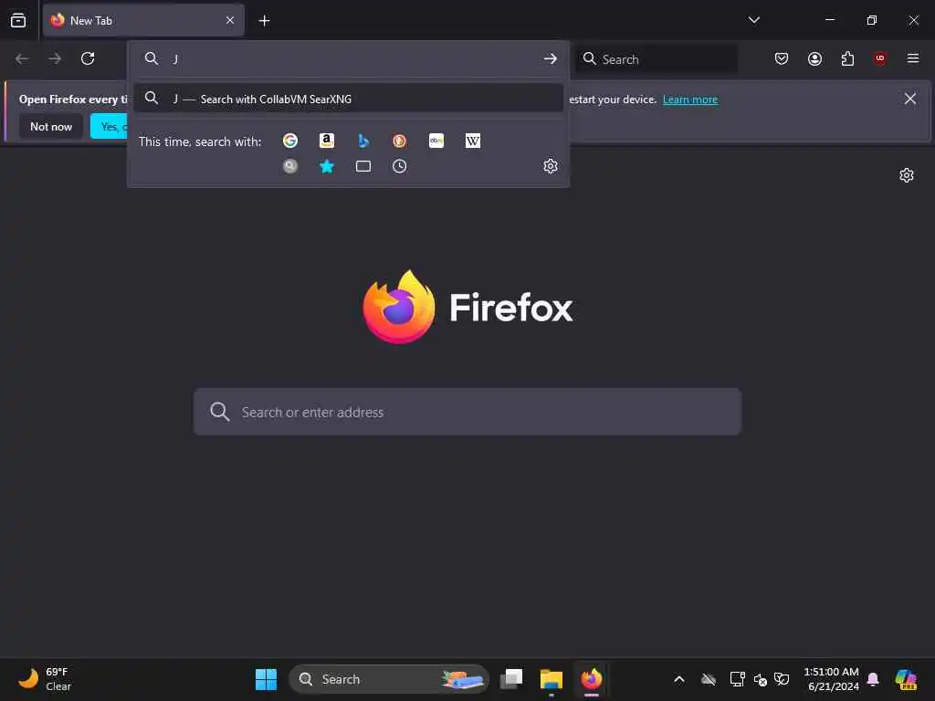Focus the Search or enter address box
The height and width of the screenshot is (701, 935).
[x=467, y=412]
